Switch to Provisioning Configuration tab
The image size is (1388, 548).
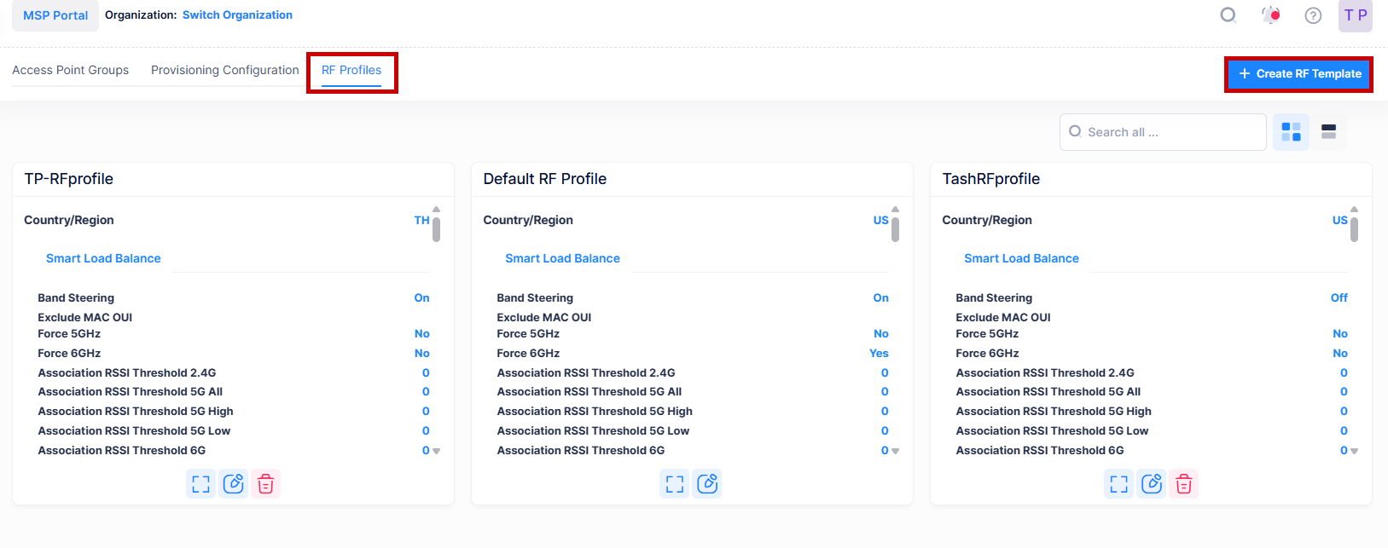click(224, 70)
